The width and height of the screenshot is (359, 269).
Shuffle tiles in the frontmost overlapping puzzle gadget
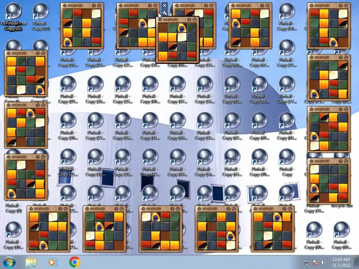point(195,20)
